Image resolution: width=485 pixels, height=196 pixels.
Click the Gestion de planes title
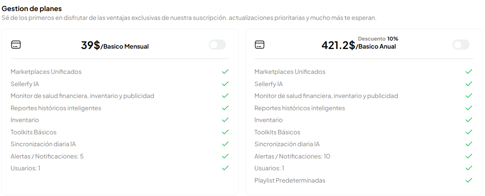tap(32, 8)
